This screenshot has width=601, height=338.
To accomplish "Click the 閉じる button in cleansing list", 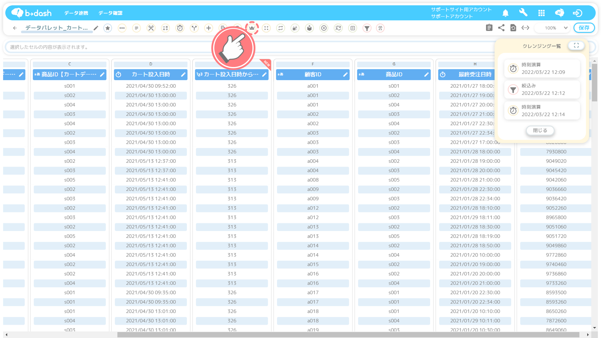I will tap(540, 130).
